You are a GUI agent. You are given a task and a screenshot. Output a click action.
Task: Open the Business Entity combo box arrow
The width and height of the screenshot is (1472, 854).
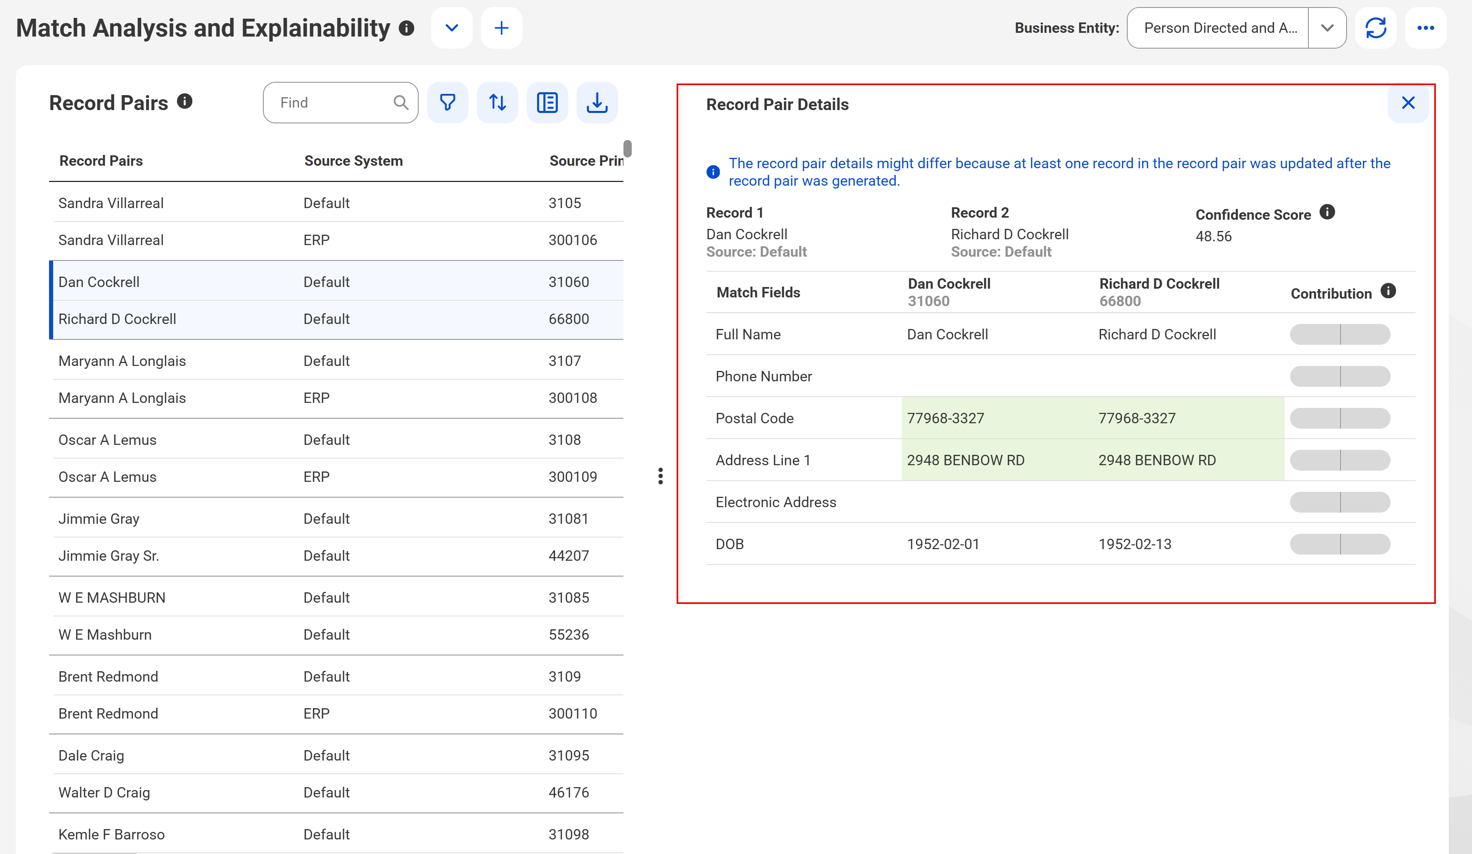click(1327, 28)
